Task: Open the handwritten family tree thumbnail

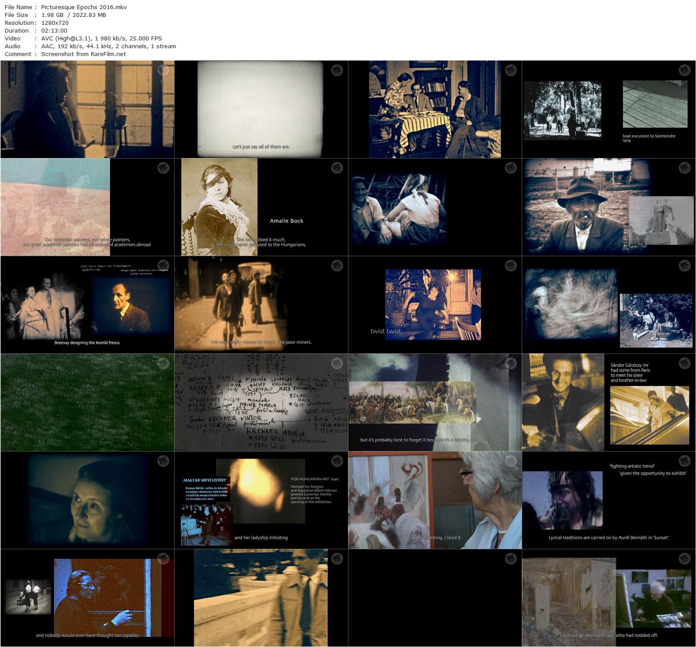Action: click(x=261, y=402)
